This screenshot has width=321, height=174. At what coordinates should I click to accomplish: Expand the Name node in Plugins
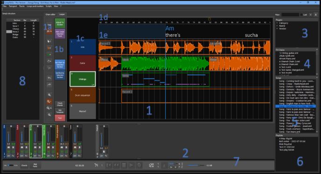click(277, 26)
